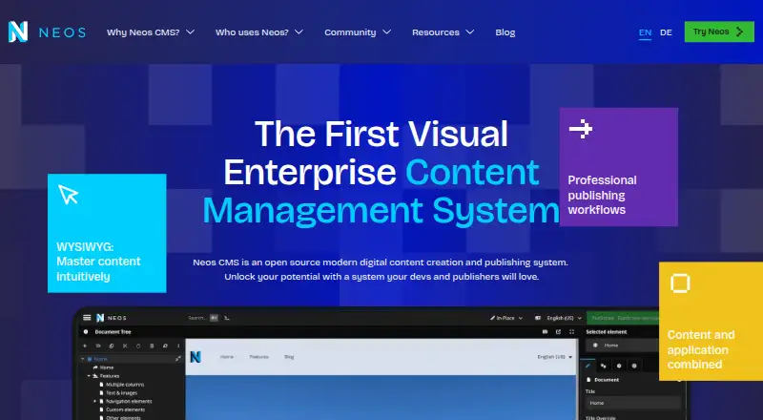Click the plus add-node icon in Document Tree toolbar
This screenshot has height=420, width=763.
pyautogui.click(x=85, y=346)
